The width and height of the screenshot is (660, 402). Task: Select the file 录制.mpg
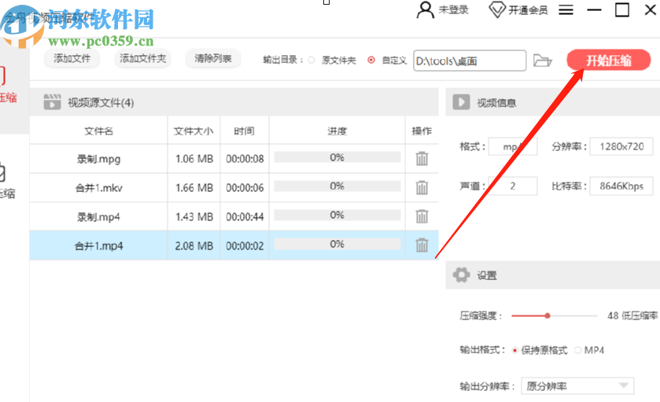(98, 159)
